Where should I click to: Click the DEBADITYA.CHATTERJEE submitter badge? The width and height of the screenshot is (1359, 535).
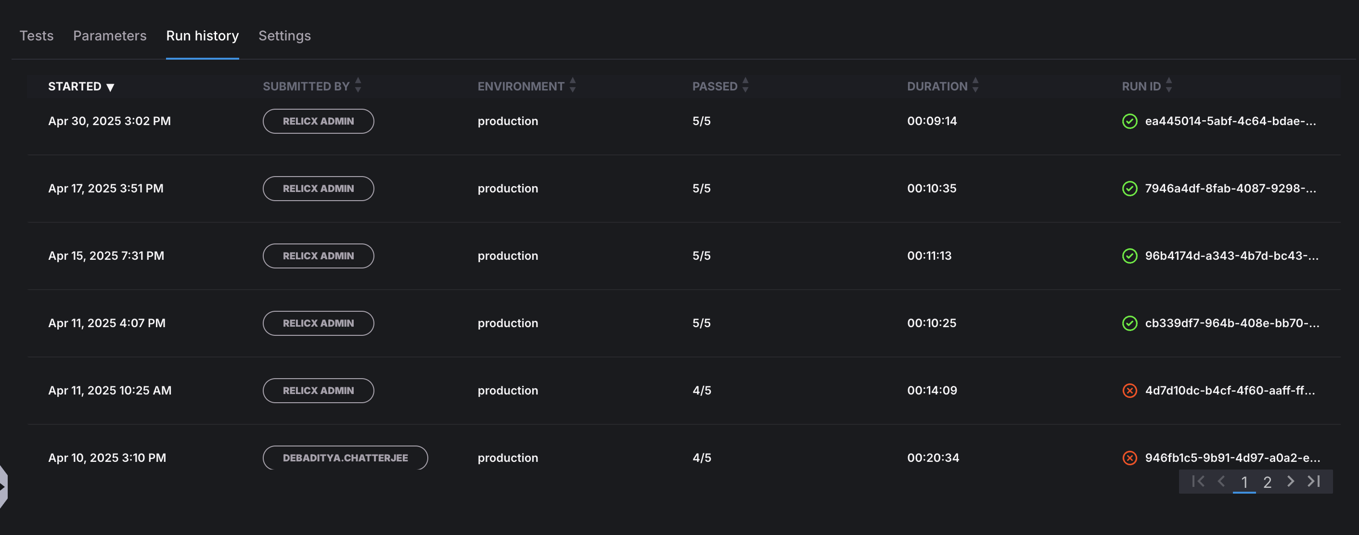click(x=345, y=458)
